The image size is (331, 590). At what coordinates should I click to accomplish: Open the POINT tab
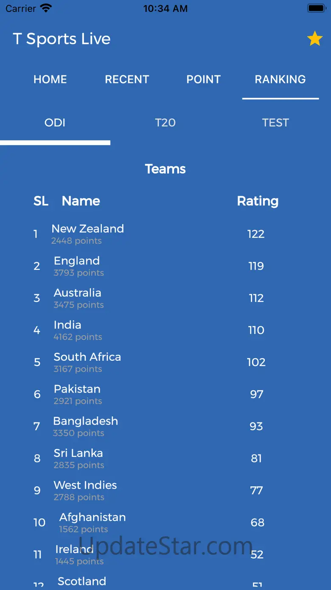204,79
